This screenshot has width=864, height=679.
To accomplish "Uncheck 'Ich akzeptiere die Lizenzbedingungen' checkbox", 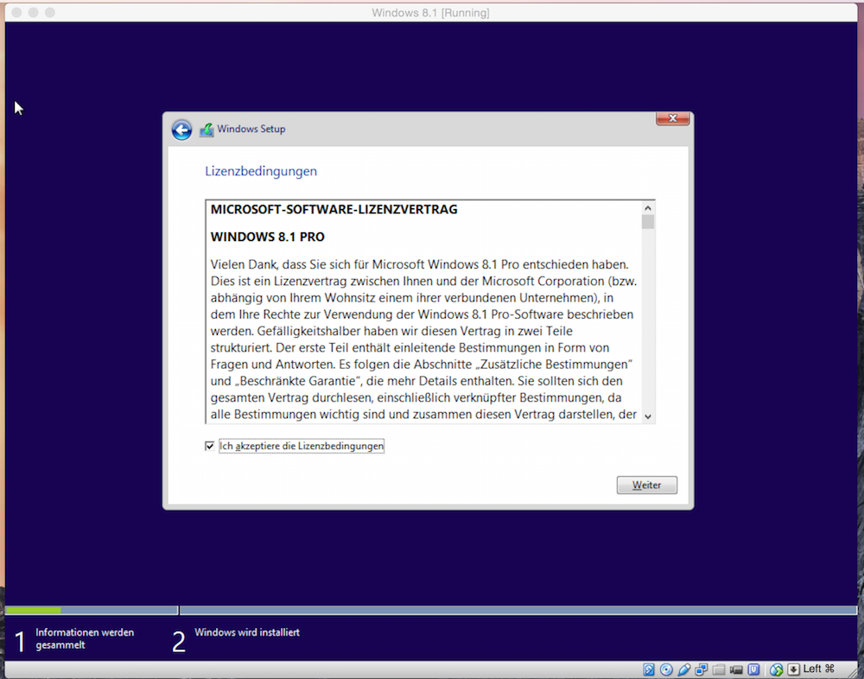I will [x=209, y=446].
